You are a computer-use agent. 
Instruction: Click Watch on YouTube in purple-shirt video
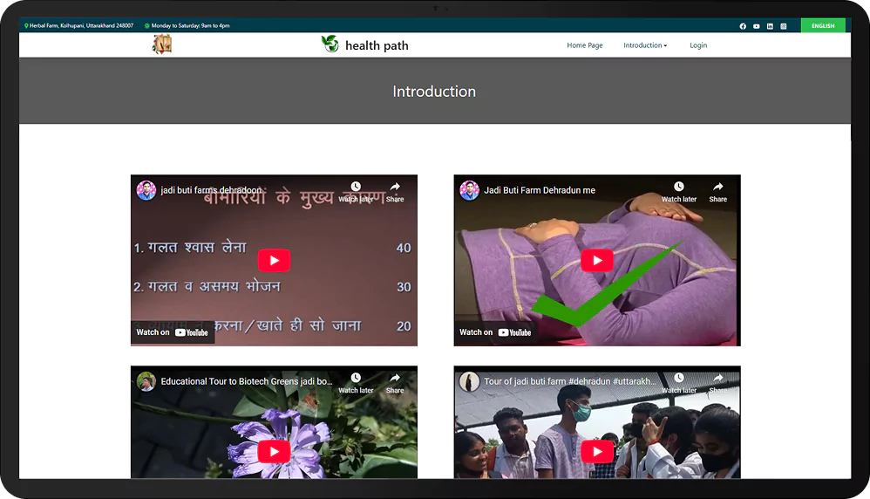495,332
